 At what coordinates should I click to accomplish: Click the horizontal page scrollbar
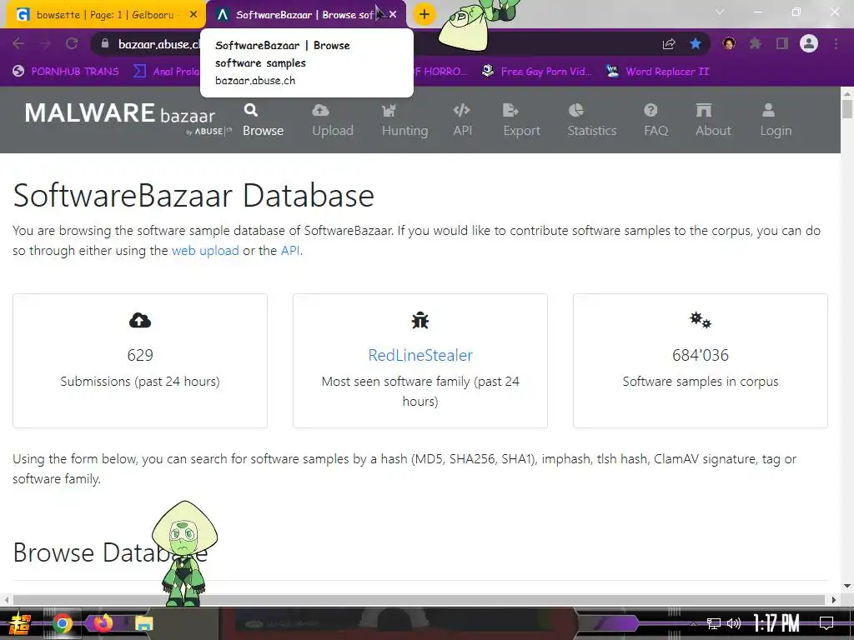click(419, 600)
